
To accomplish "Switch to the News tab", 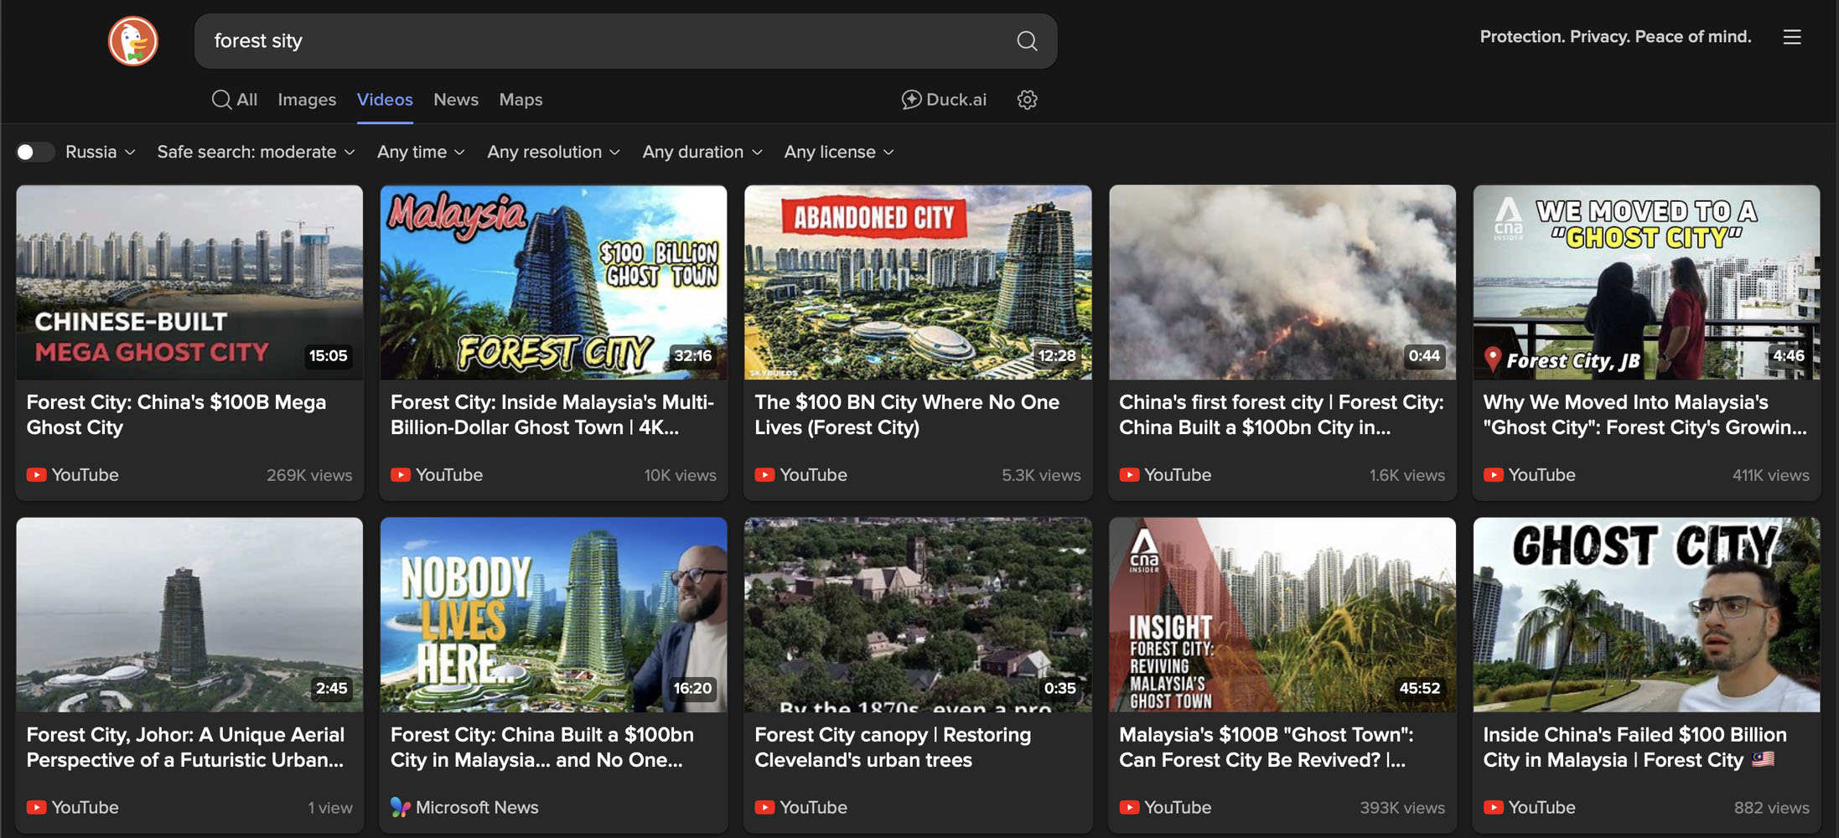I will pos(456,100).
